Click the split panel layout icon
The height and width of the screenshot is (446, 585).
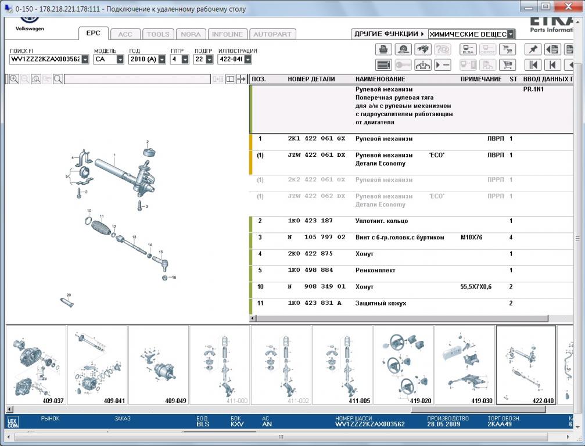point(230,79)
